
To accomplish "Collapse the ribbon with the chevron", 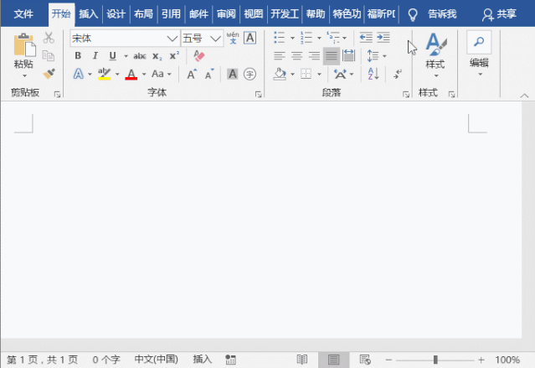I will (524, 96).
